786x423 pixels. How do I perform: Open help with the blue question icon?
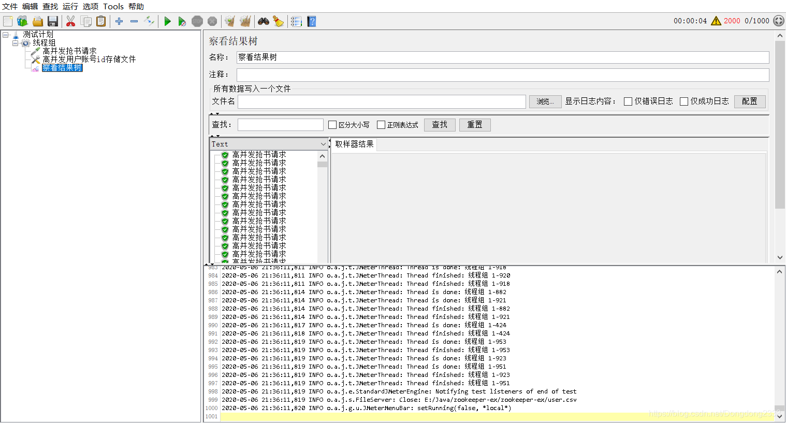coord(311,21)
